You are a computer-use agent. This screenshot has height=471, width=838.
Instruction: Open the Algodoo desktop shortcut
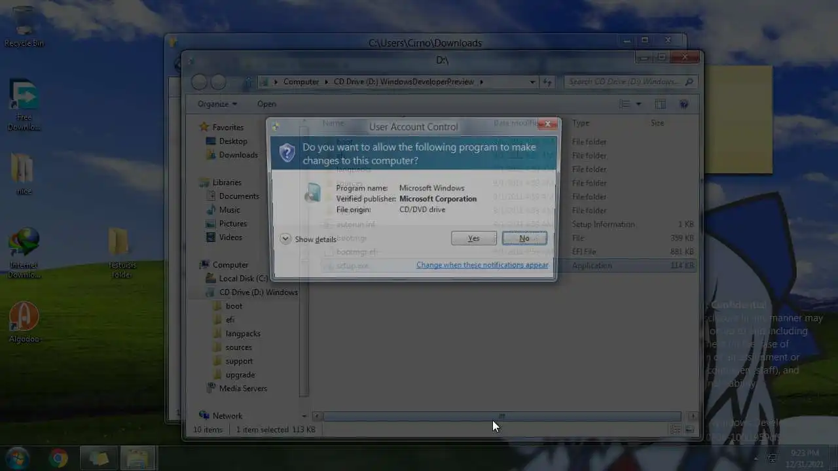pos(24,323)
